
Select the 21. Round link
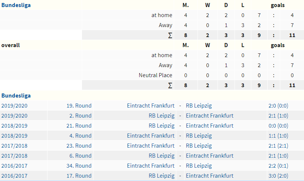point(79,126)
